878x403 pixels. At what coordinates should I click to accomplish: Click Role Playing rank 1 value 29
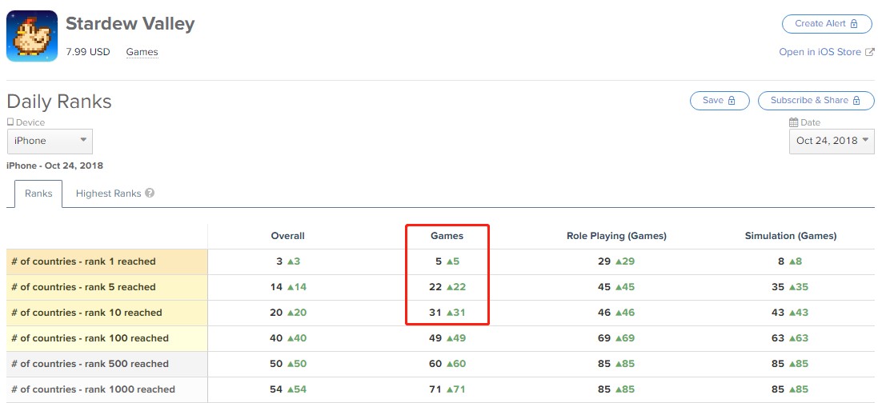click(604, 261)
